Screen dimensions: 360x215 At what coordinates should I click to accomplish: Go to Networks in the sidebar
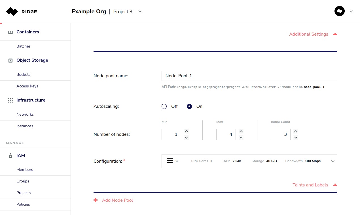[x=25, y=115]
